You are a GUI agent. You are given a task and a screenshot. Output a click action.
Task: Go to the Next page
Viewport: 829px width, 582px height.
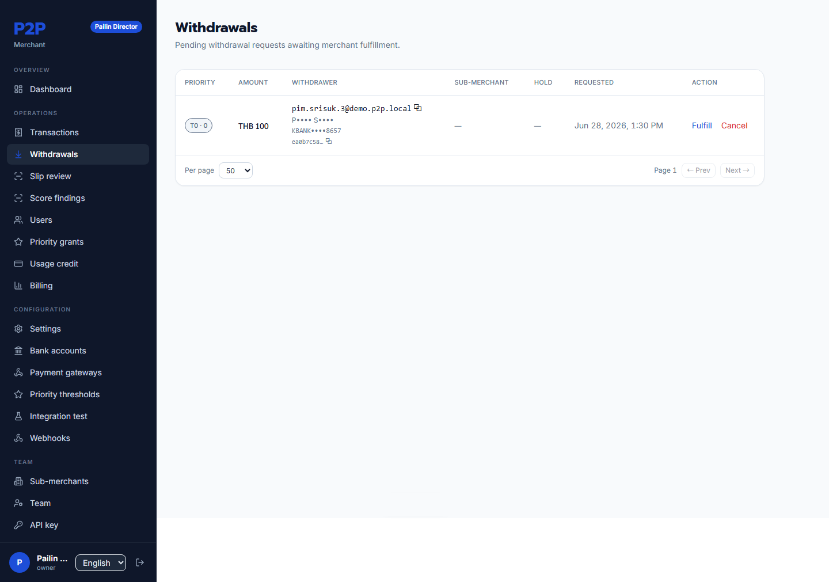(737, 170)
